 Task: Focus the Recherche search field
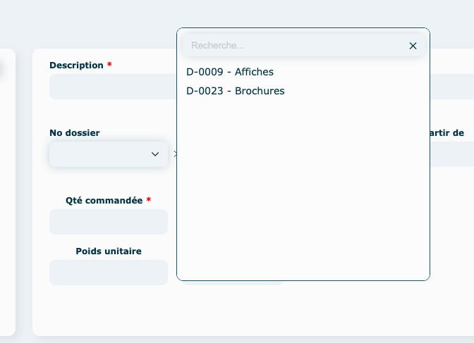pyautogui.click(x=293, y=46)
